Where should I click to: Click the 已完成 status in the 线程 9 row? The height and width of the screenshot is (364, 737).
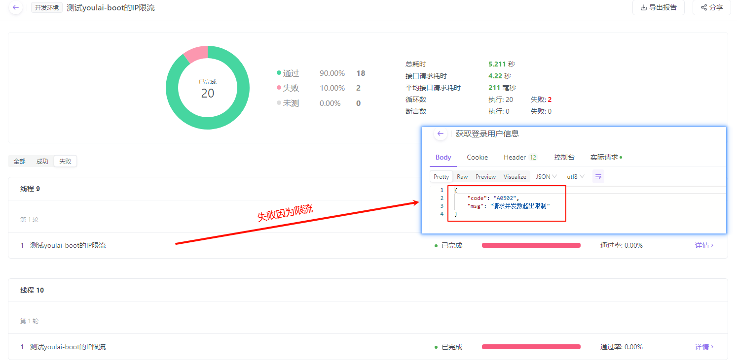(x=448, y=245)
